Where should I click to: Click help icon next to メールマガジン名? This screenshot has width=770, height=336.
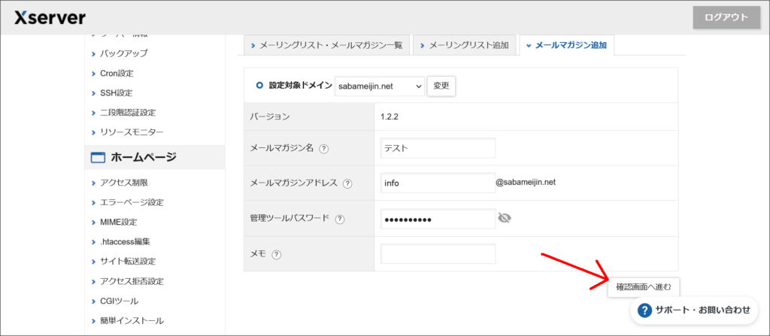tap(323, 149)
